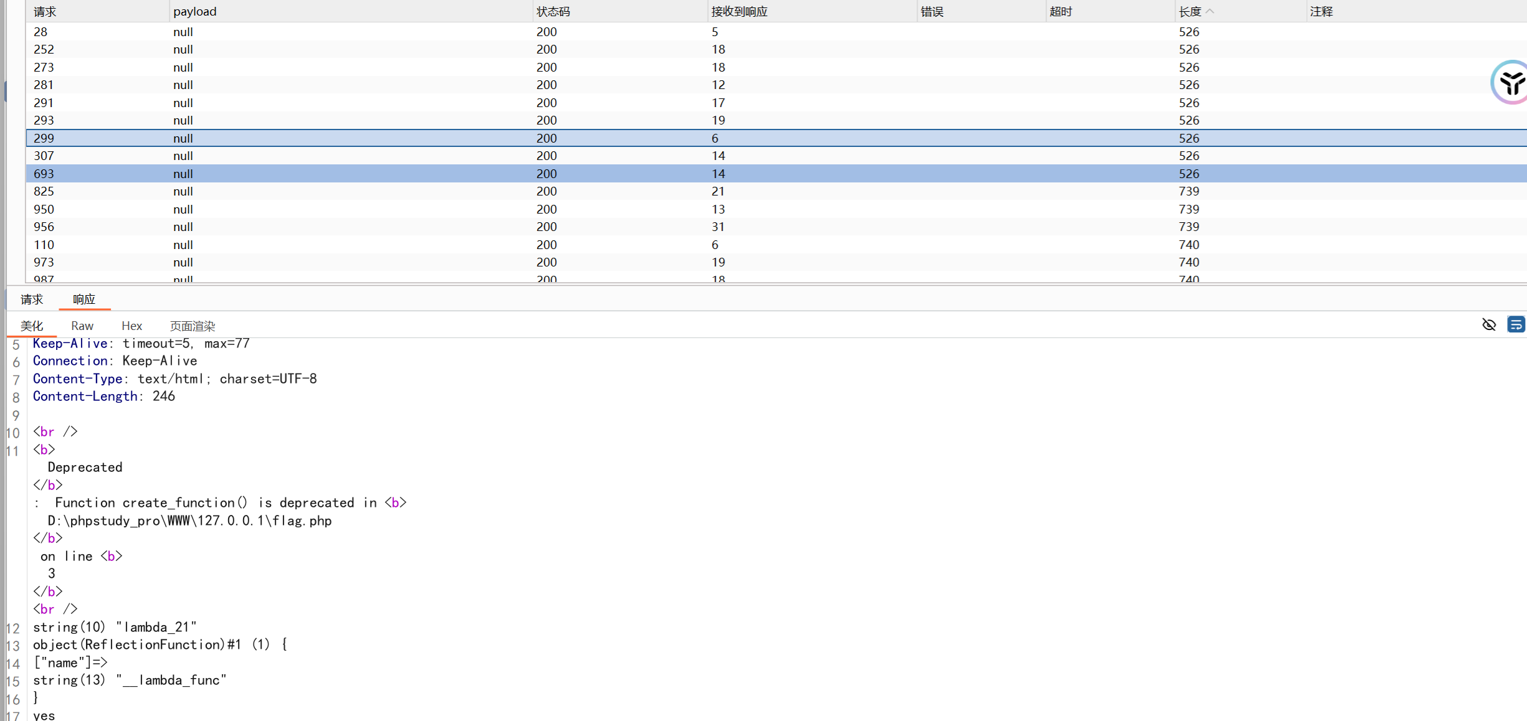
Task: Click the 请求 column header
Action: click(x=45, y=11)
